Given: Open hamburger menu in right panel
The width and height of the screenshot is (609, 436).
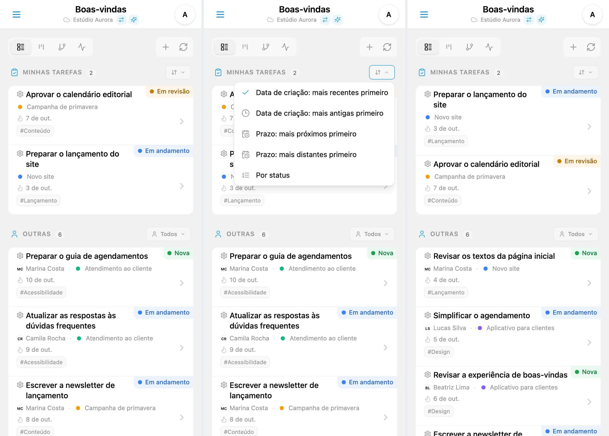Looking at the screenshot, I should click(424, 14).
